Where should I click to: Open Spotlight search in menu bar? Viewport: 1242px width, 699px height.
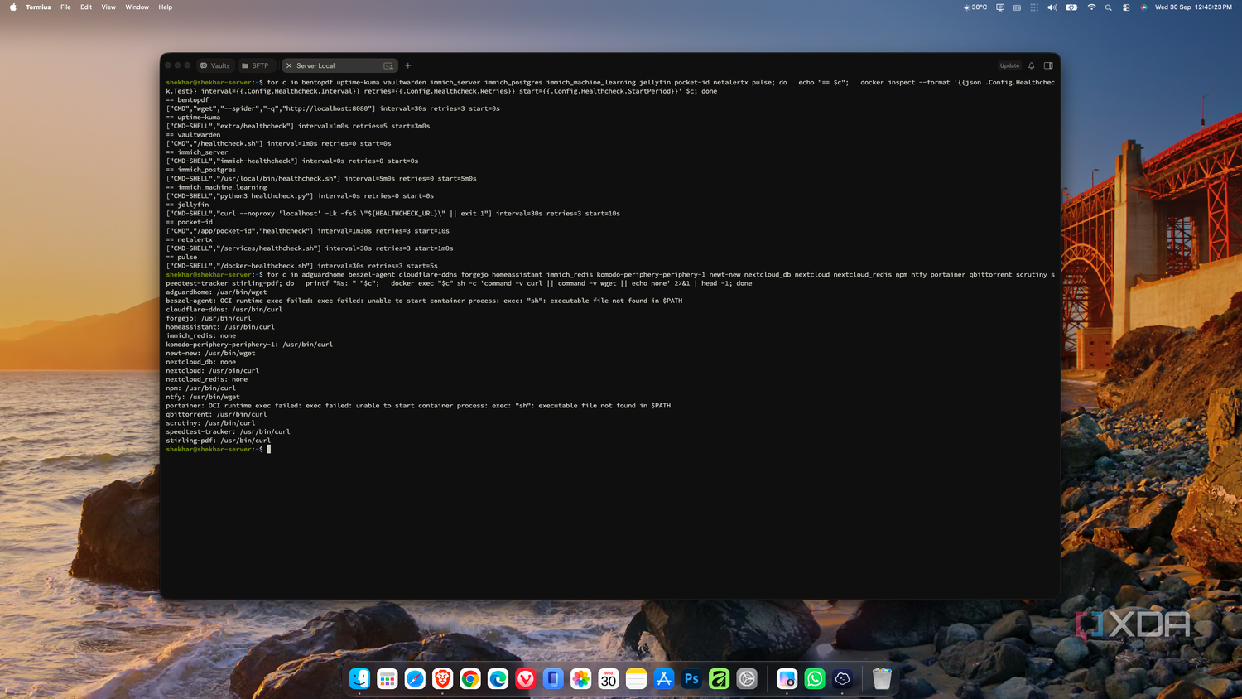(x=1109, y=7)
